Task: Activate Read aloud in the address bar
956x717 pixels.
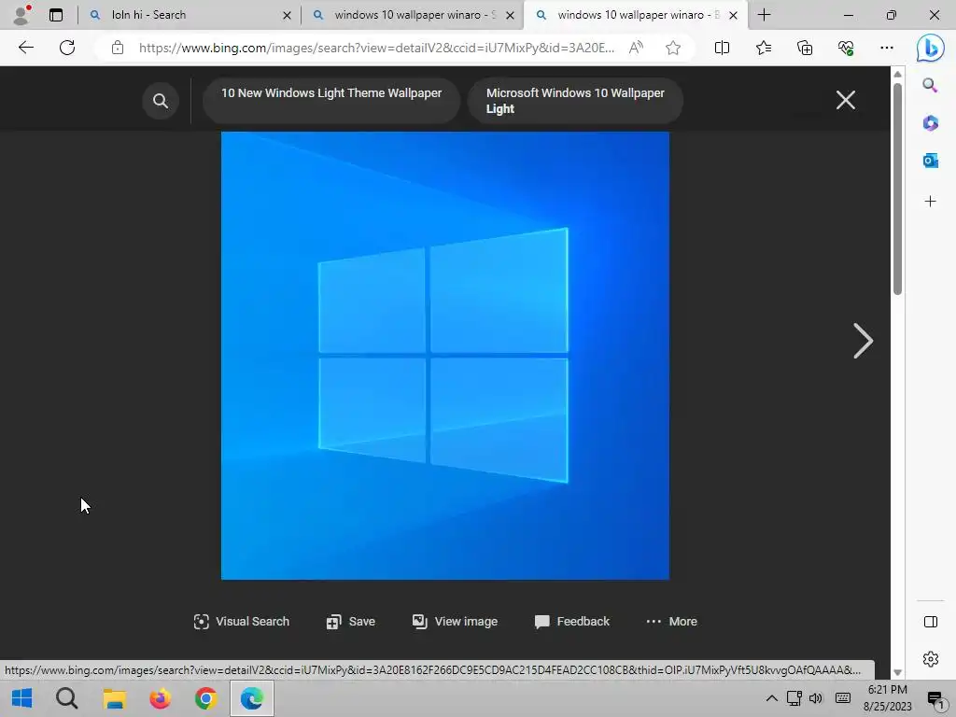Action: pyautogui.click(x=636, y=48)
